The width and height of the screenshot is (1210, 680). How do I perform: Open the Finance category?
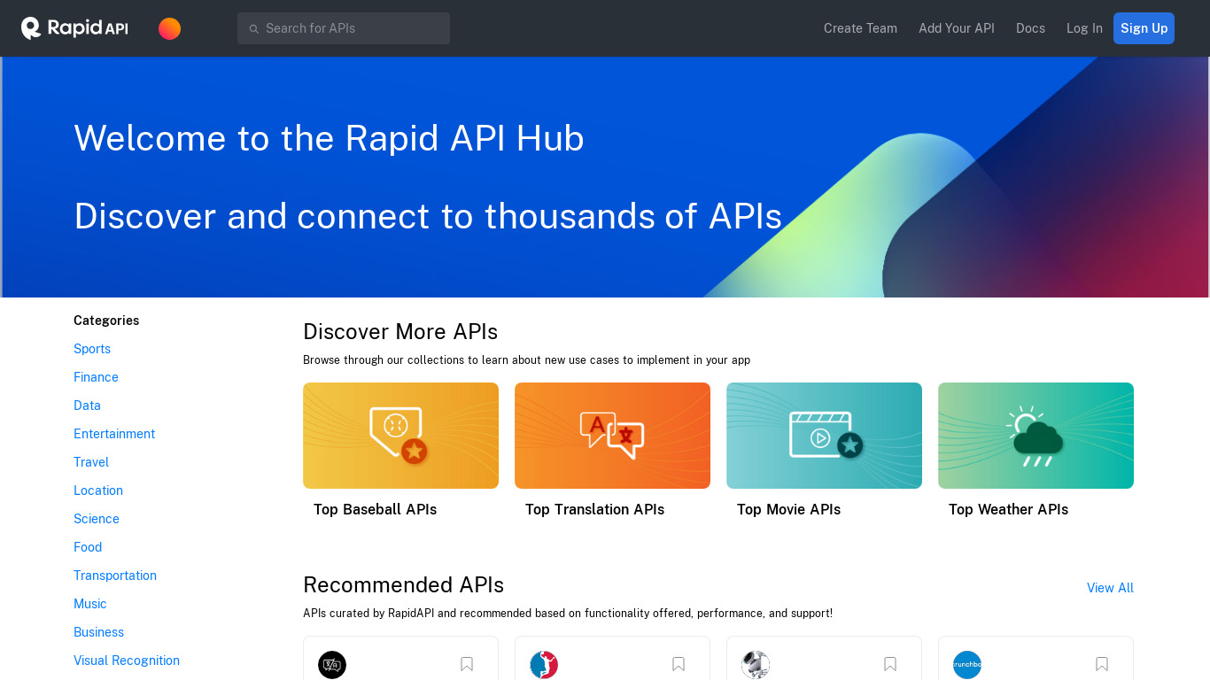point(96,377)
